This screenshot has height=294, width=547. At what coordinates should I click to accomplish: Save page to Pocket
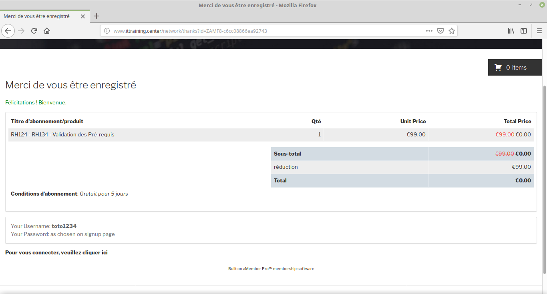coord(440,31)
